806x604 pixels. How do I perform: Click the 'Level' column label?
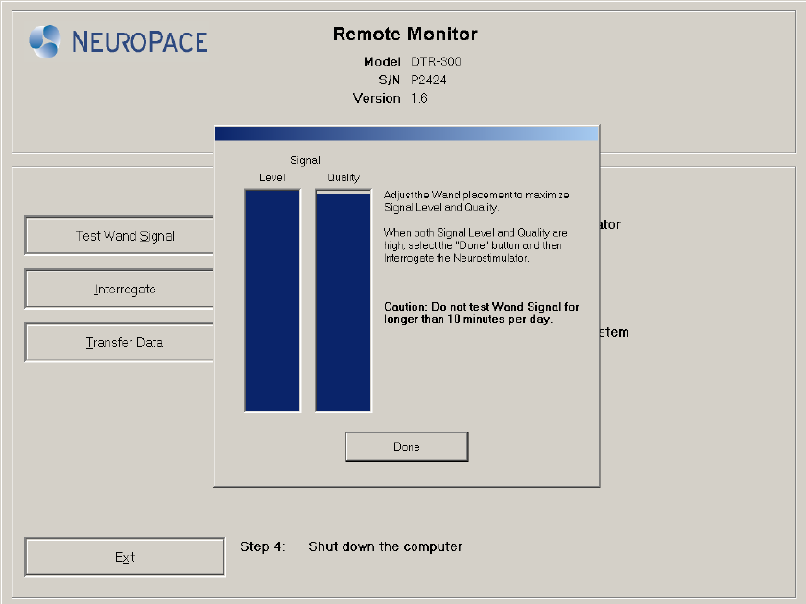[272, 177]
